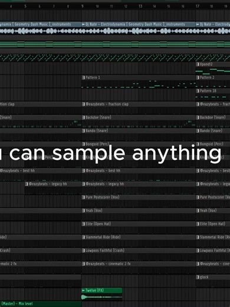Open menu icon of Elite (Open Hat) clip at bar 17
The width and height of the screenshot is (230, 307).
click(198, 224)
